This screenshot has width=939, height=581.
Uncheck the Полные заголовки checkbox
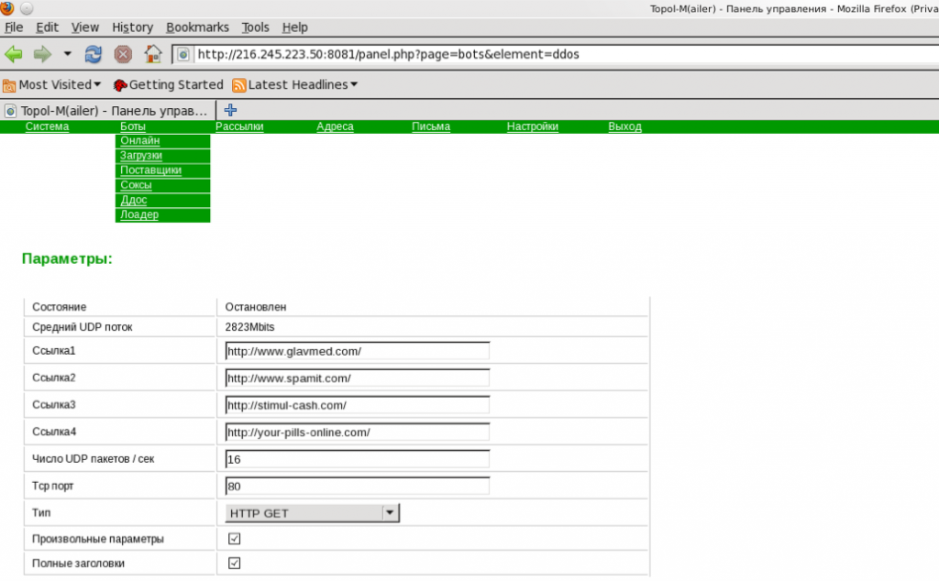point(234,563)
